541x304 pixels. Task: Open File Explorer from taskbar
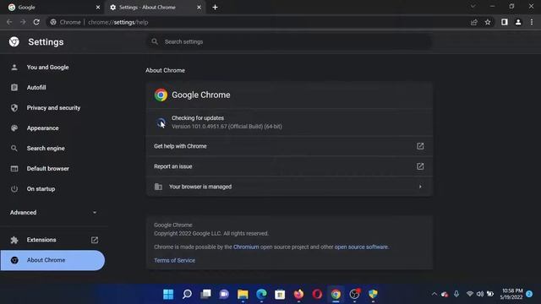(243, 294)
